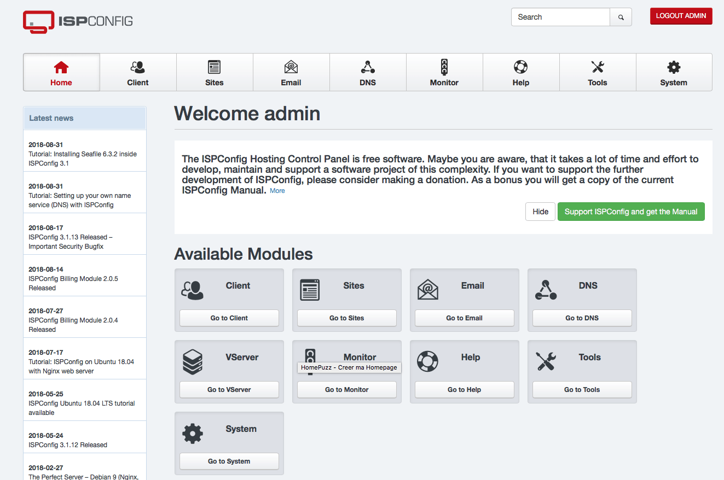Click the Client people icon in navigation bar
The height and width of the screenshot is (480, 724).
(x=138, y=67)
